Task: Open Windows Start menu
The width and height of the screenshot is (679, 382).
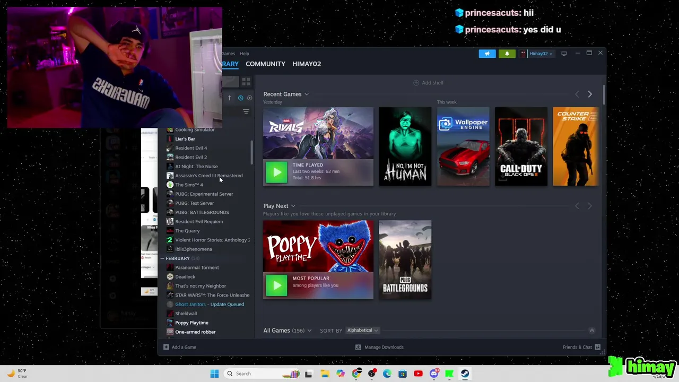Action: click(214, 374)
